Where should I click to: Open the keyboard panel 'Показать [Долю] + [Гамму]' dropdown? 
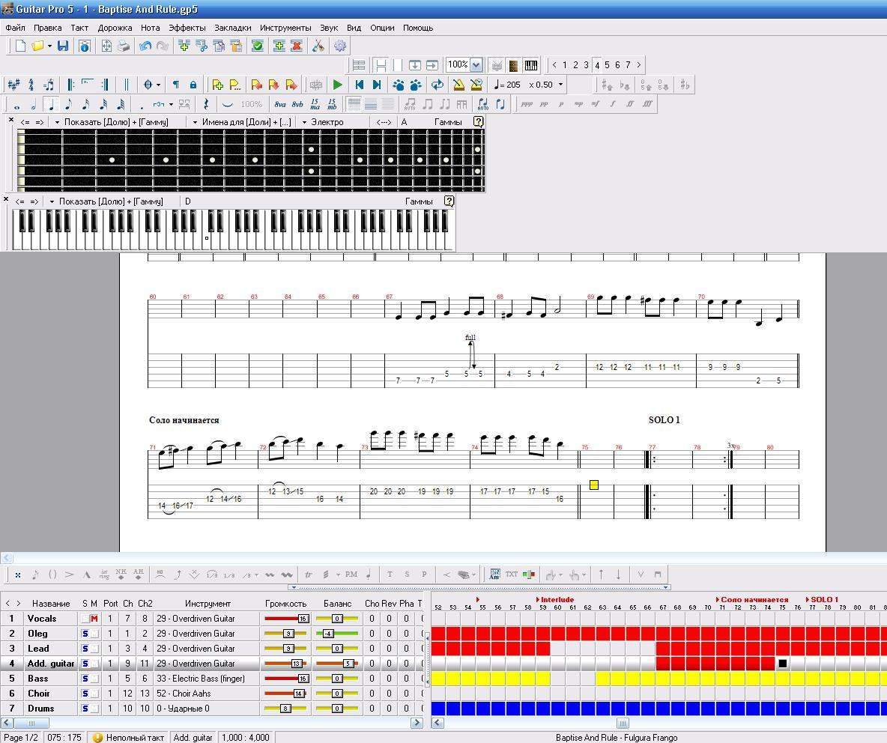tap(52, 201)
